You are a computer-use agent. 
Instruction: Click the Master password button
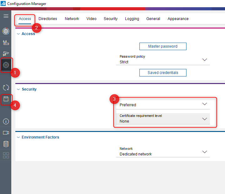pyautogui.click(x=163, y=46)
